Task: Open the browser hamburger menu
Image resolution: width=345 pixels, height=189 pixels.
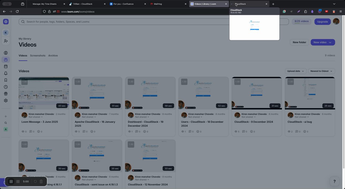Action: coord(341,12)
